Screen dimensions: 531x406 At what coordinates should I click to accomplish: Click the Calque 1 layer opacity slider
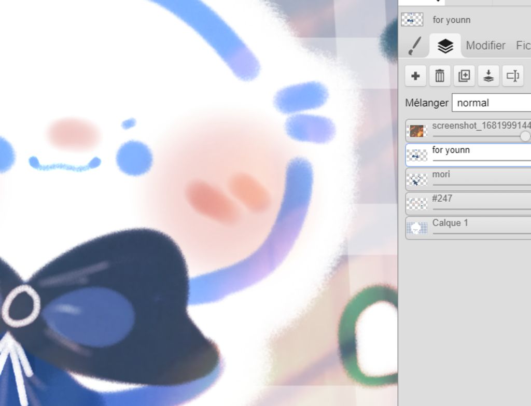pyautogui.click(x=482, y=234)
